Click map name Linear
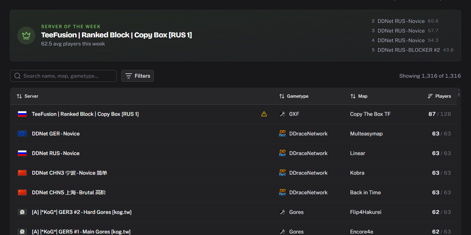The width and height of the screenshot is (471, 235). 358,153
